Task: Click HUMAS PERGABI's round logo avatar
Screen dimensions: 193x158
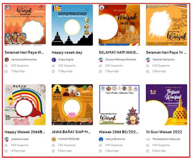Action: pos(54,139)
